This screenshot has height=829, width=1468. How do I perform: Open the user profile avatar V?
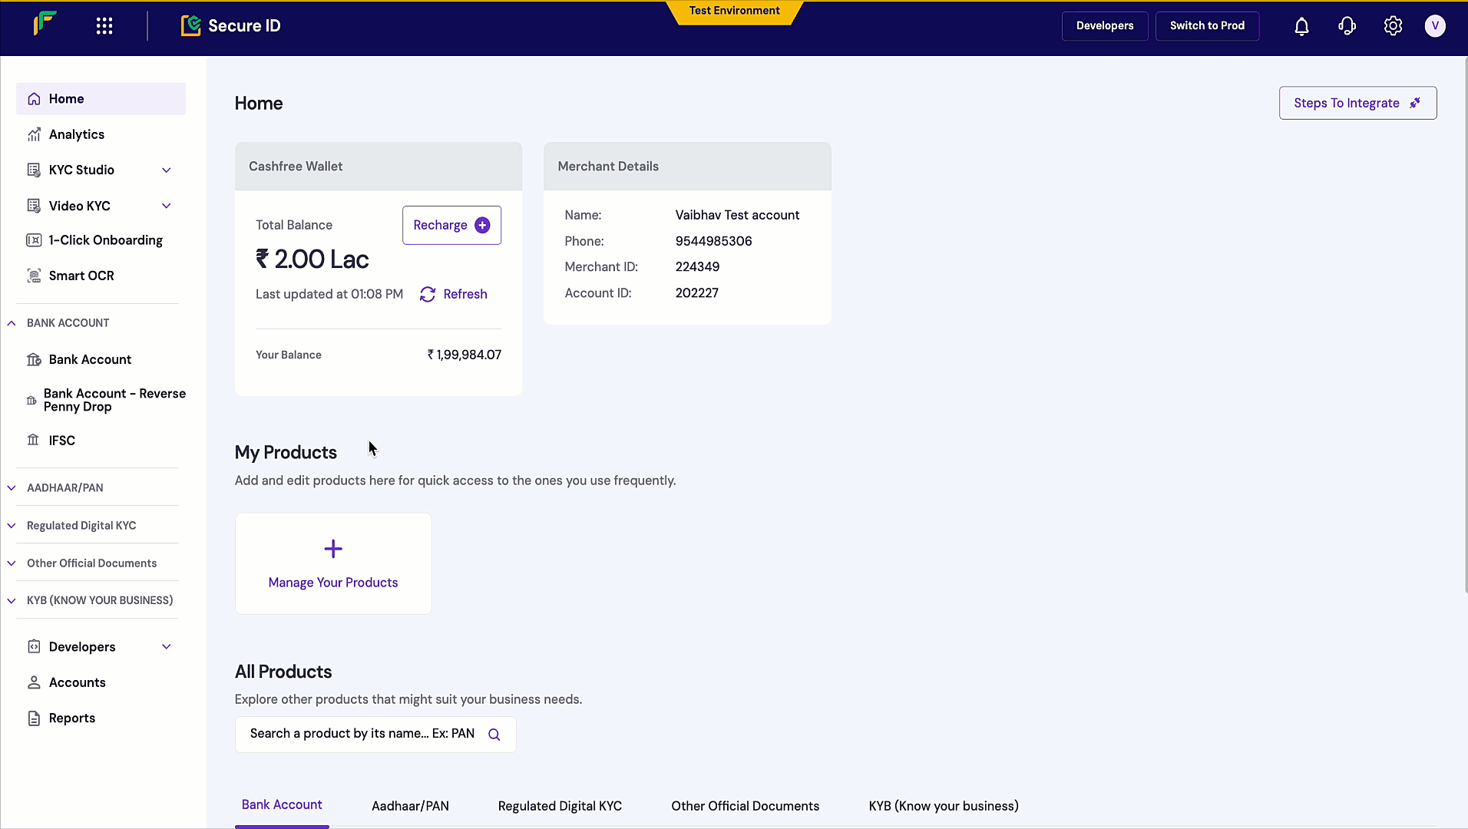click(x=1435, y=26)
